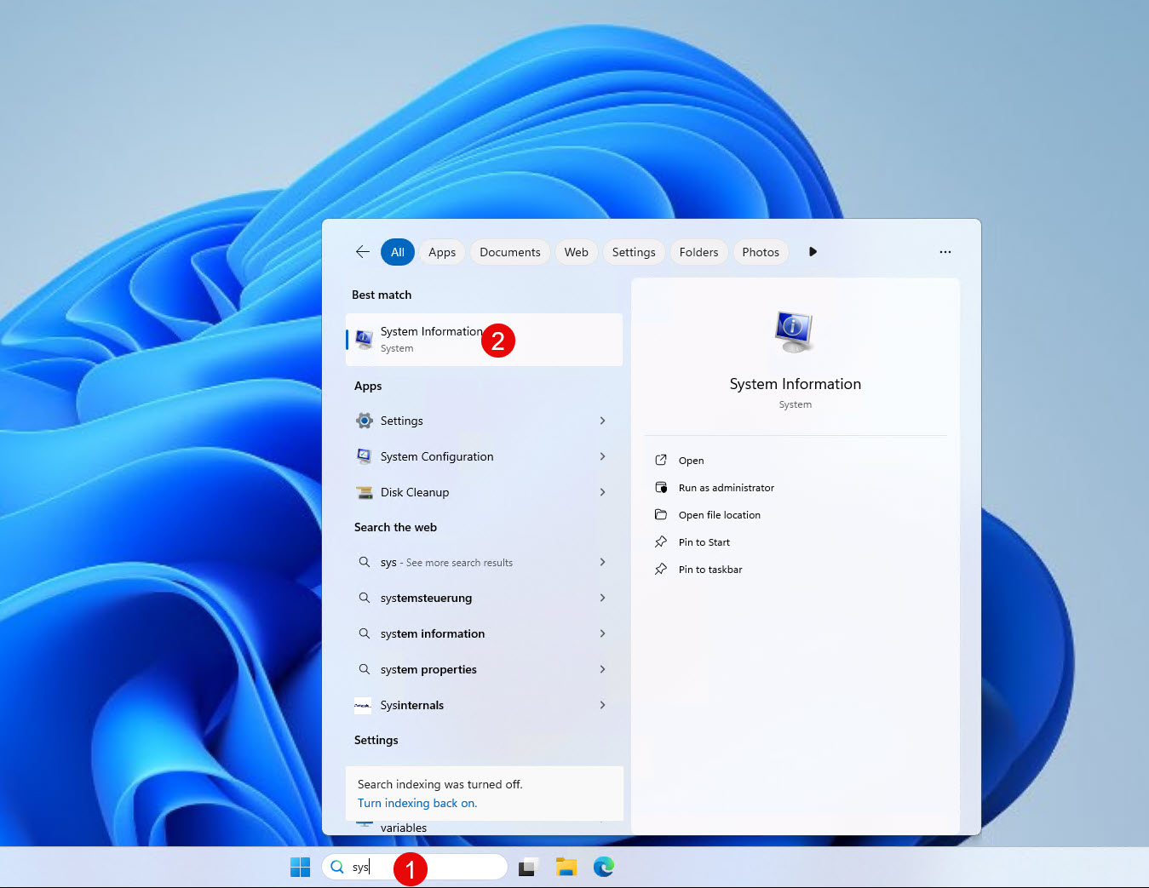The height and width of the screenshot is (888, 1149).
Task: Click the Pin to taskbar option
Action: tap(710, 570)
